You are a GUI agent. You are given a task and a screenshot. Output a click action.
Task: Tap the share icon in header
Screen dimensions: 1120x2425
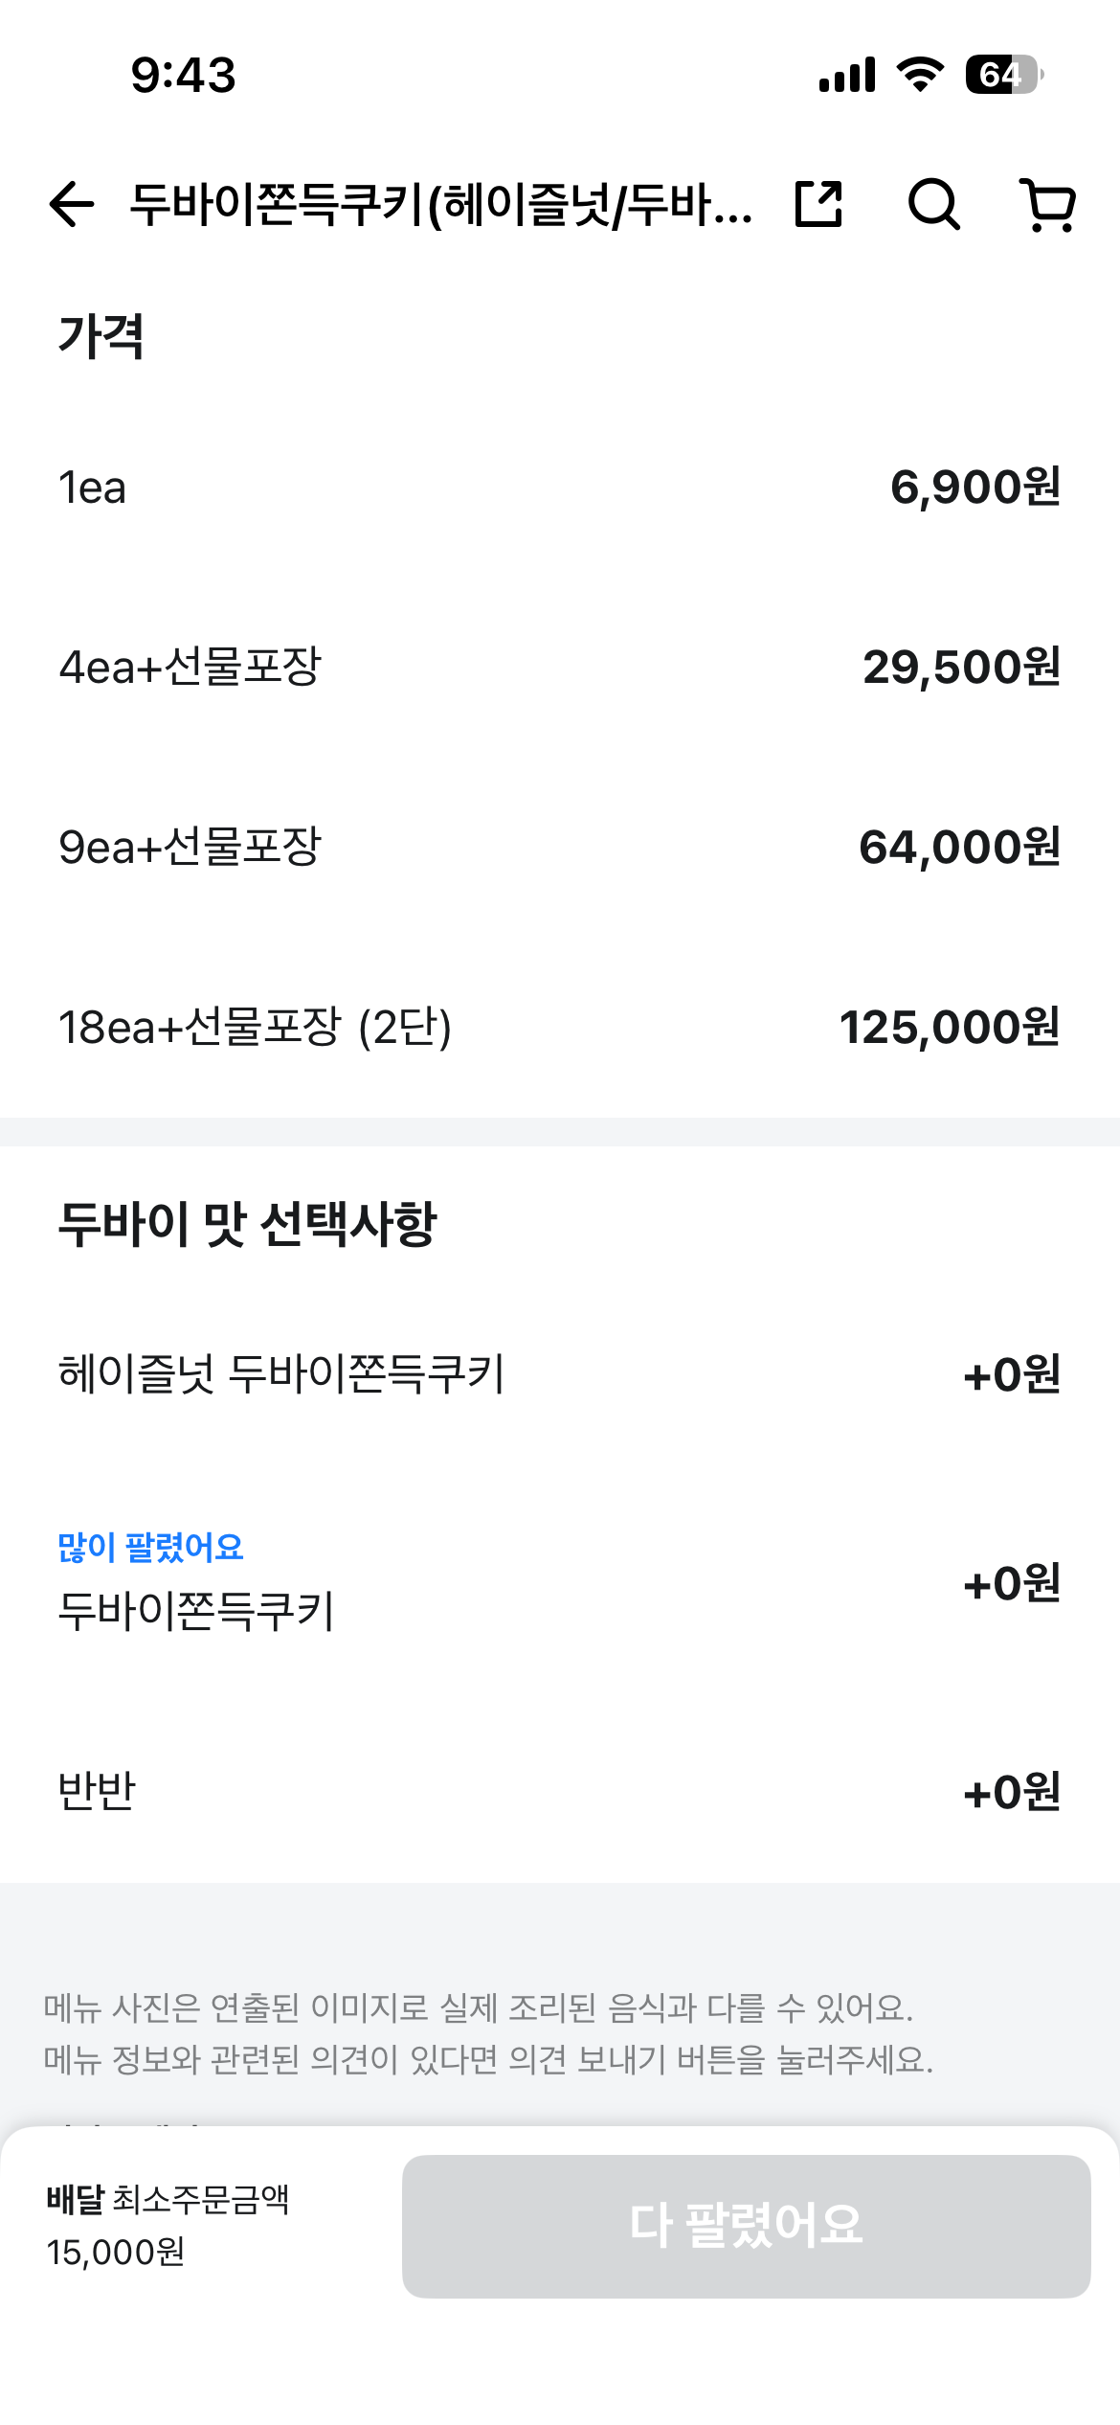(x=819, y=204)
